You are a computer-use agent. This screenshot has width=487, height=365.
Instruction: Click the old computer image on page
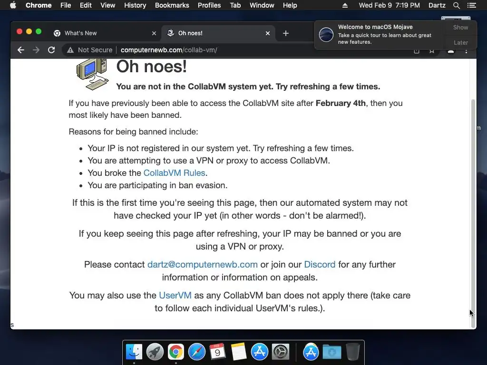[93, 74]
